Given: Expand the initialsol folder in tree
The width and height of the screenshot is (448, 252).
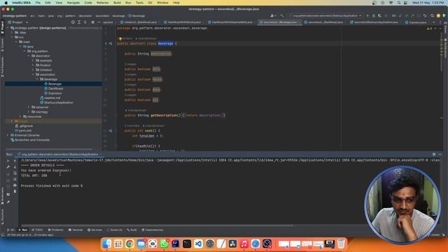Looking at the screenshot, I should coord(33,70).
